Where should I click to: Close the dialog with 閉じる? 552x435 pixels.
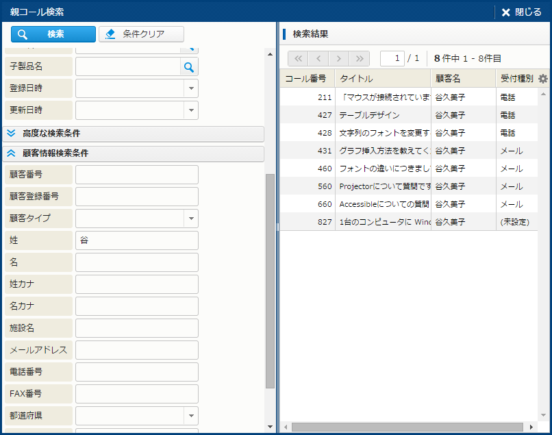[x=522, y=12]
